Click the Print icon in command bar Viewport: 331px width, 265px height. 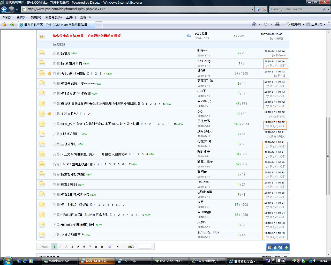click(277, 24)
